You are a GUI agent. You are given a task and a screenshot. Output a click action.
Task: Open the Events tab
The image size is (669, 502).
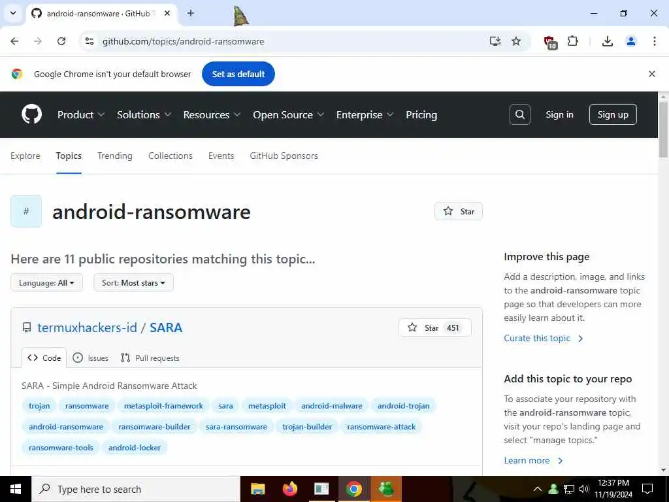(x=221, y=156)
